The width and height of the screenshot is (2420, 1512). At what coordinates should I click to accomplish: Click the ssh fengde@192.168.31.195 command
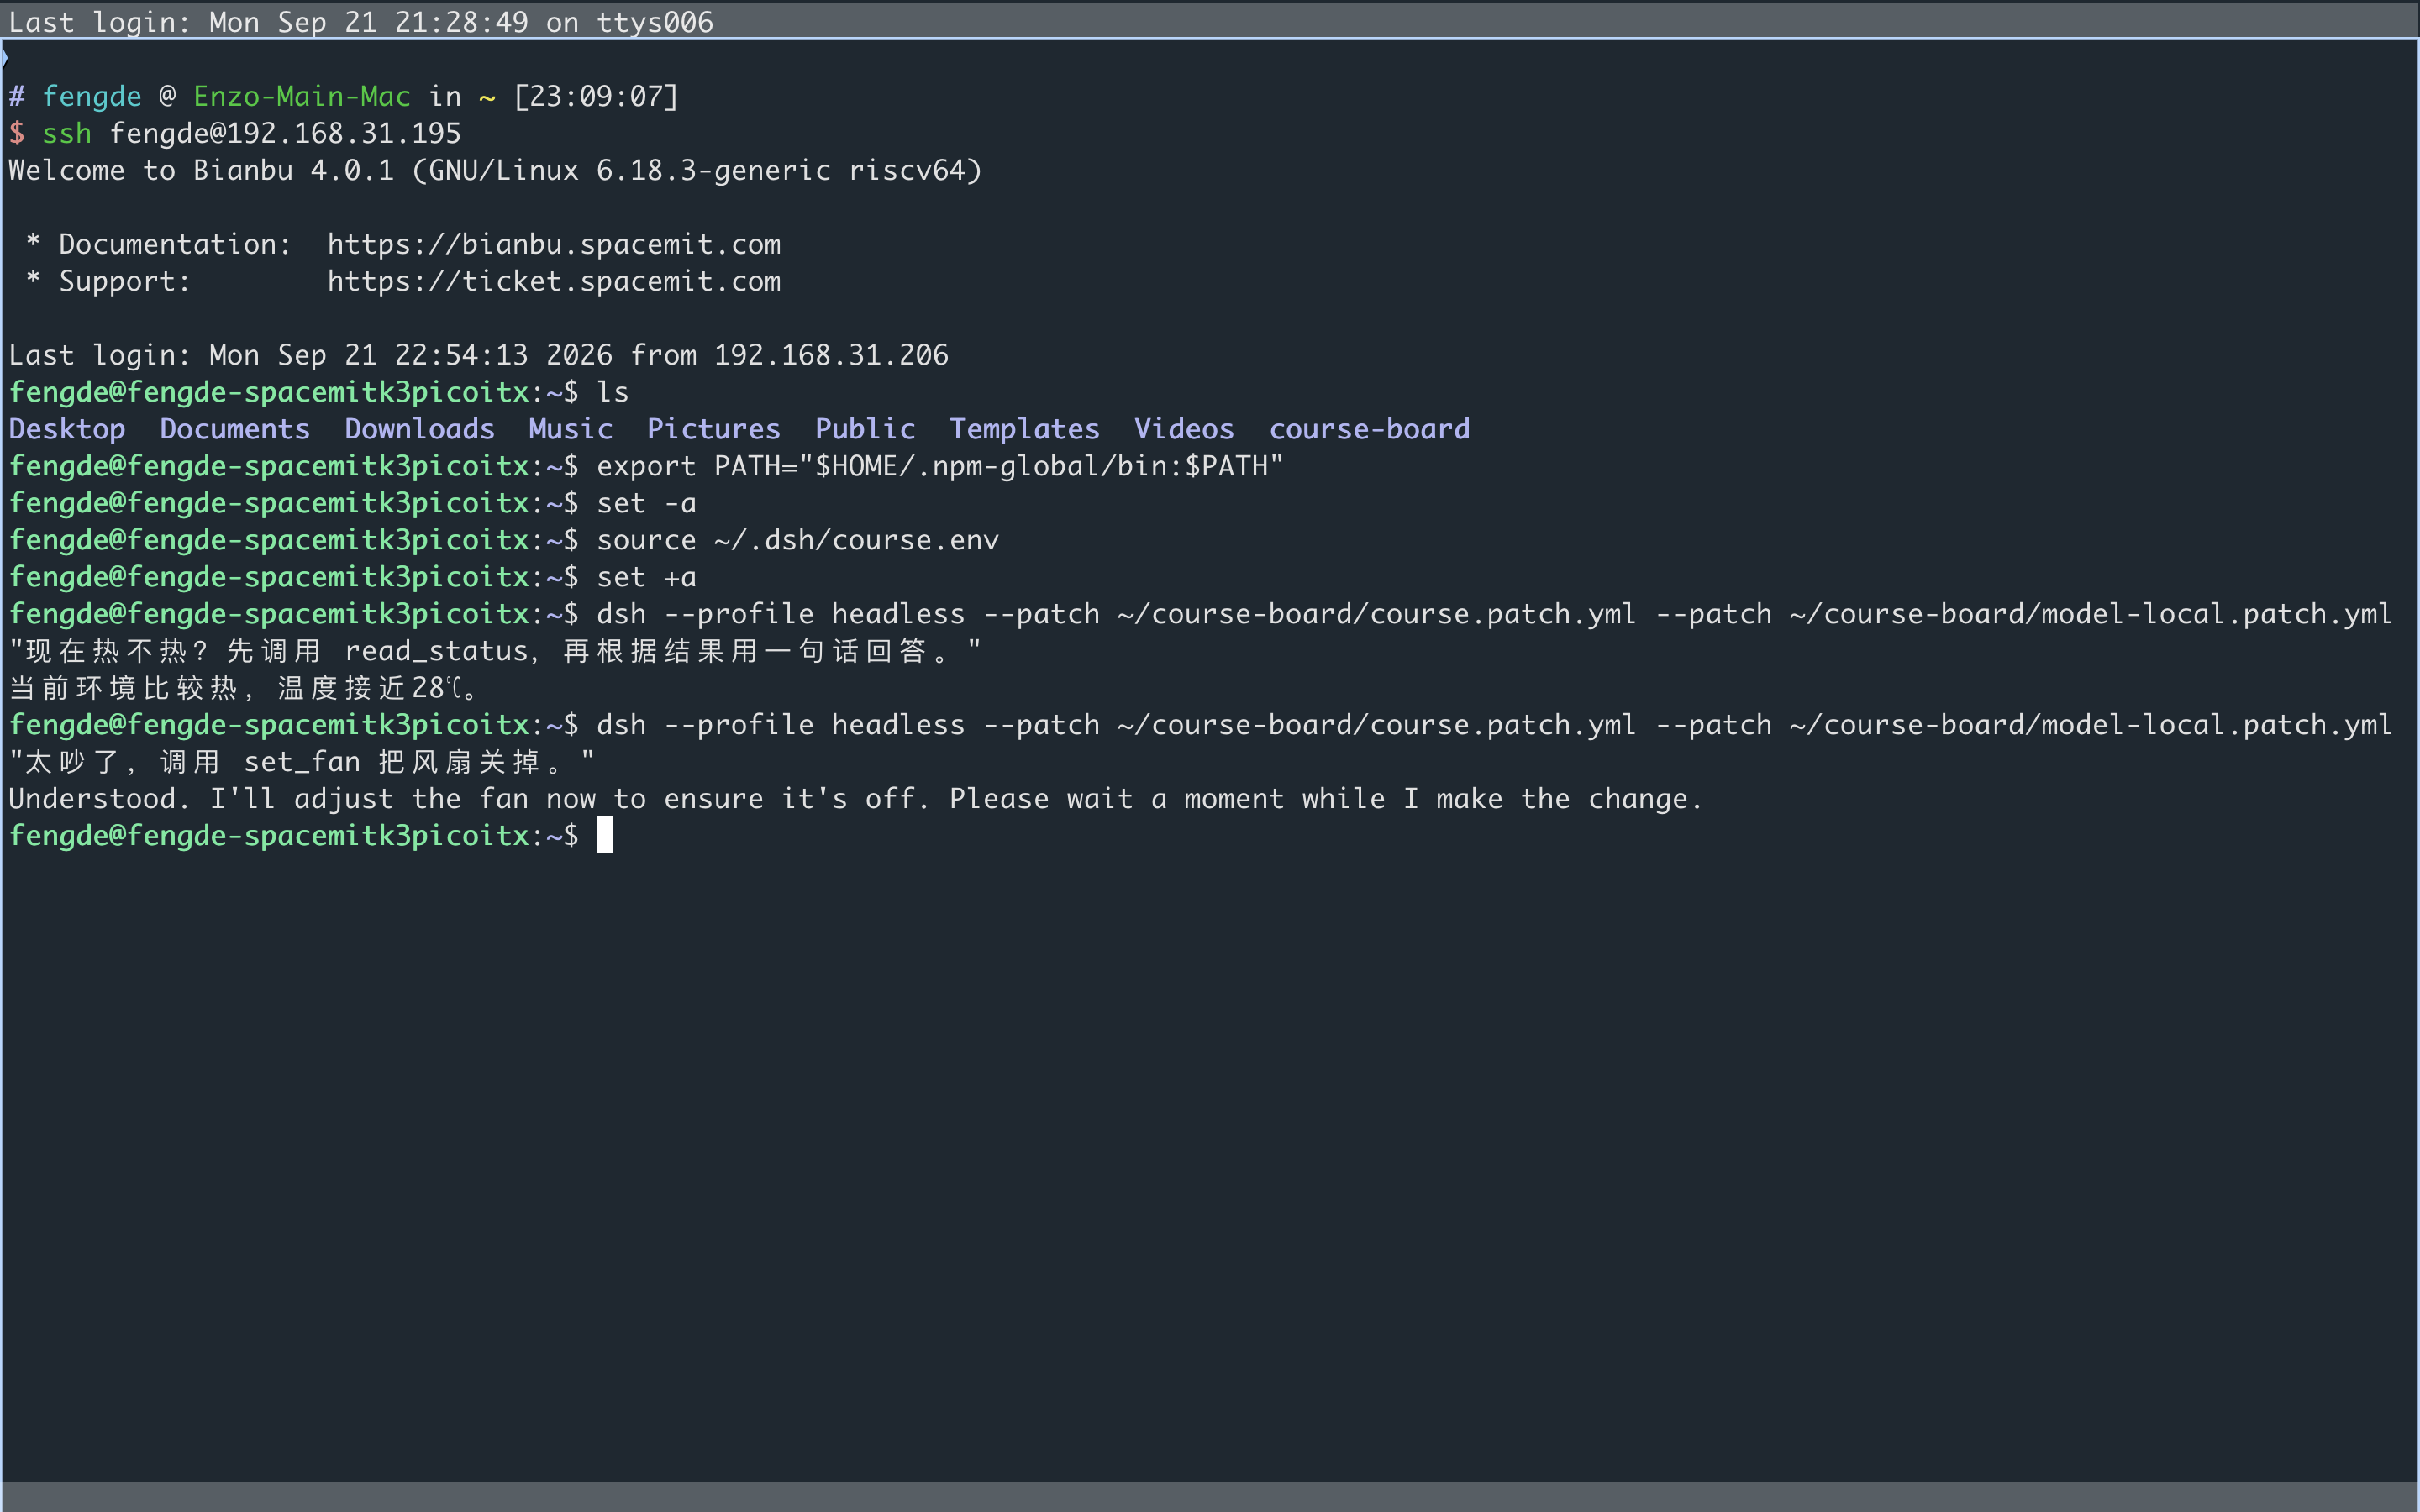(252, 133)
